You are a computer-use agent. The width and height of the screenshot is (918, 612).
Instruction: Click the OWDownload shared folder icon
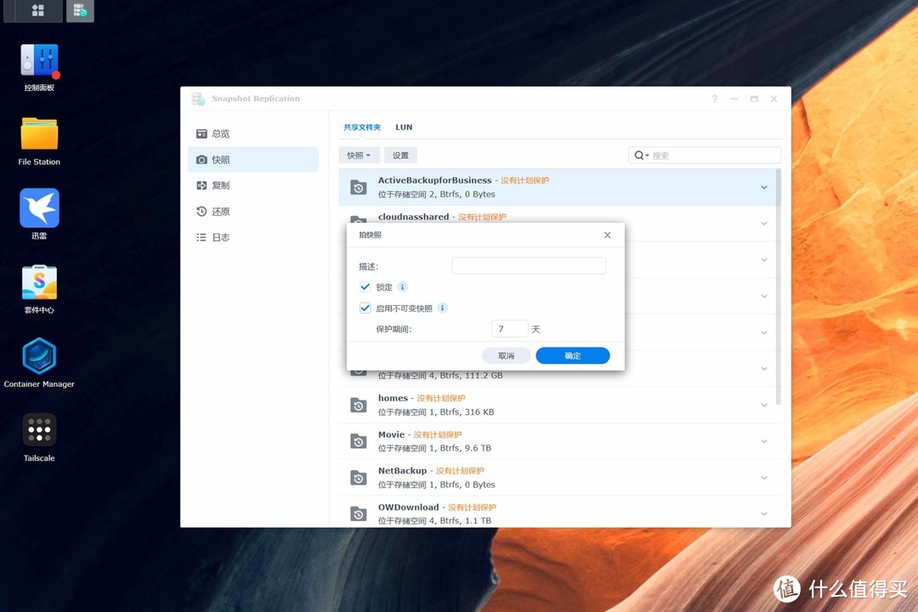(x=359, y=513)
